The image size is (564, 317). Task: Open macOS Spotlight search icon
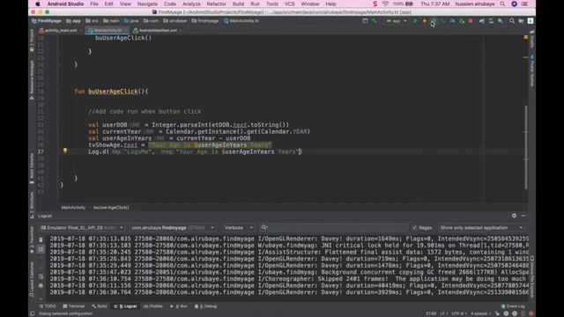tap(502, 4)
